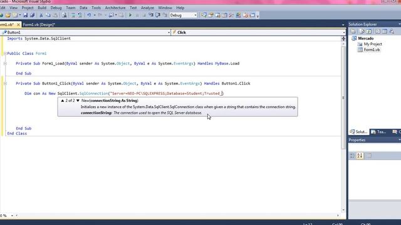
Task: Open the Test menu
Action: coord(133,8)
